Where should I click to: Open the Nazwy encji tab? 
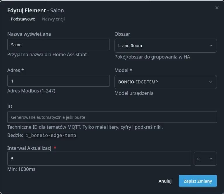point(53,19)
